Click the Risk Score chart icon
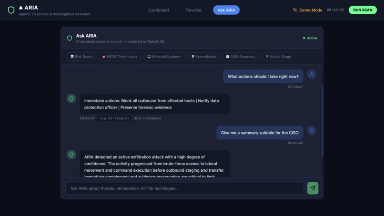 [72, 57]
